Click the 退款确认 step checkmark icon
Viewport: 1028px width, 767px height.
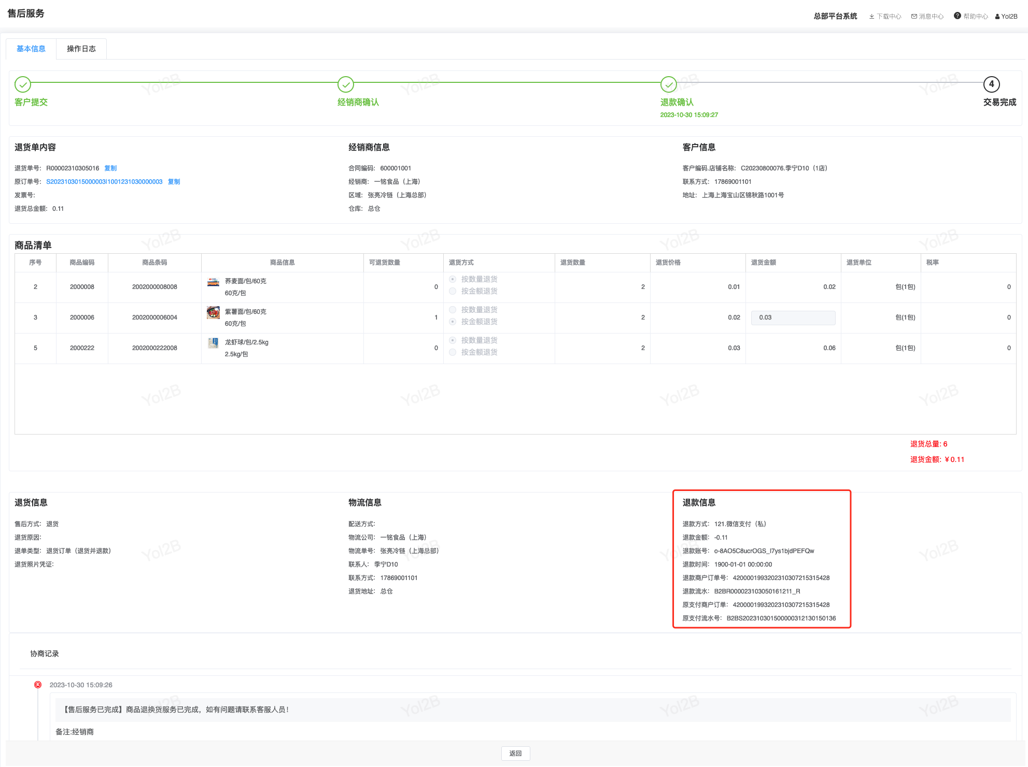pyautogui.click(x=669, y=84)
